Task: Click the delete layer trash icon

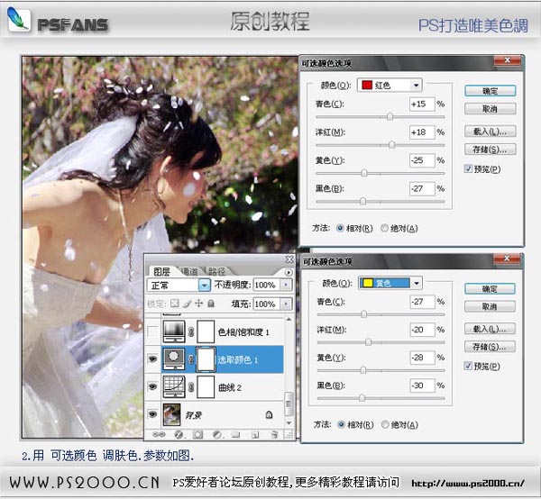Action: click(x=271, y=434)
